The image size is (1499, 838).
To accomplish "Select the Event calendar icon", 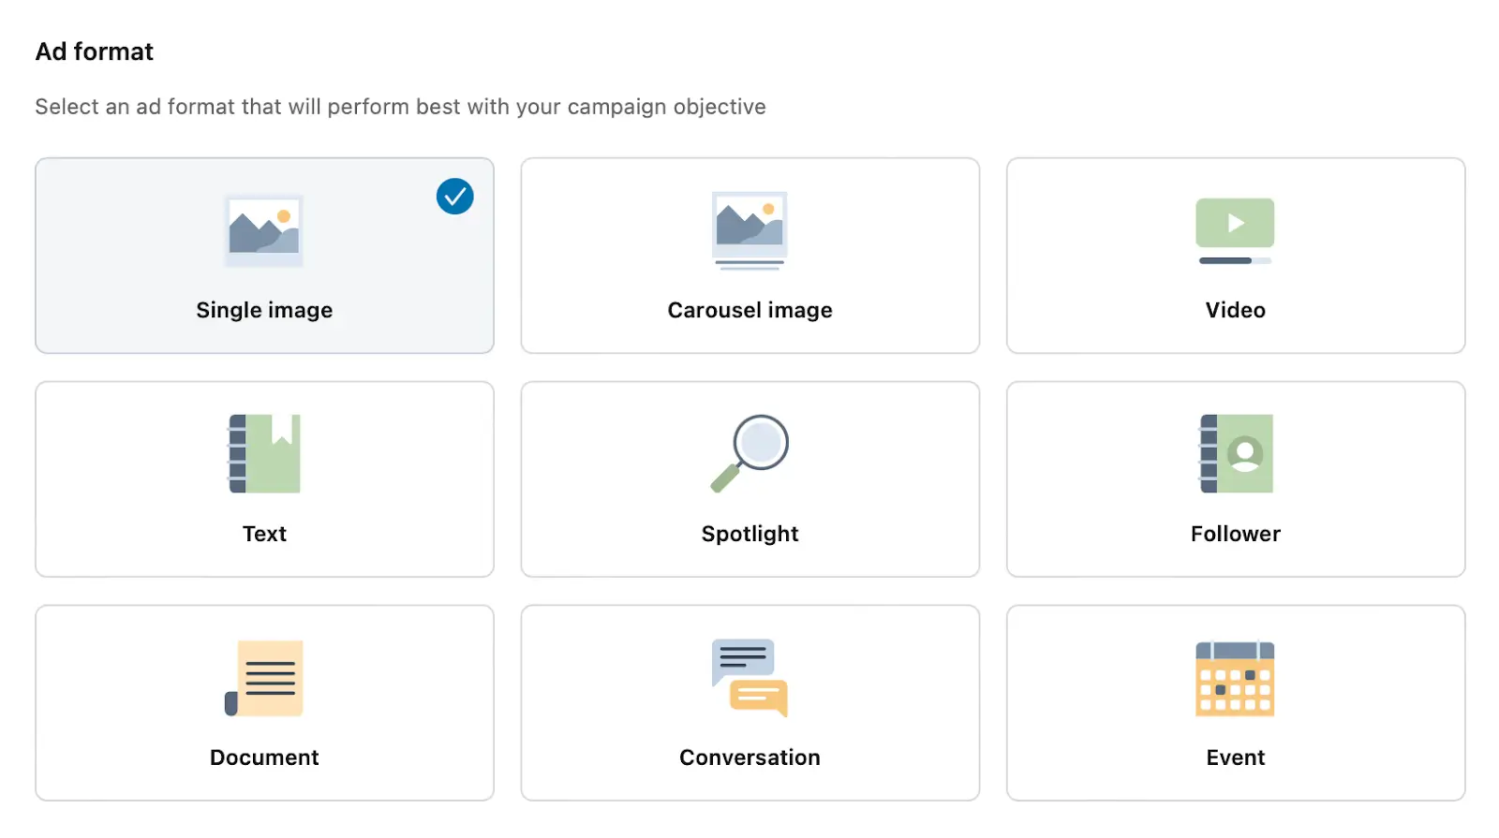I will pyautogui.click(x=1235, y=679).
